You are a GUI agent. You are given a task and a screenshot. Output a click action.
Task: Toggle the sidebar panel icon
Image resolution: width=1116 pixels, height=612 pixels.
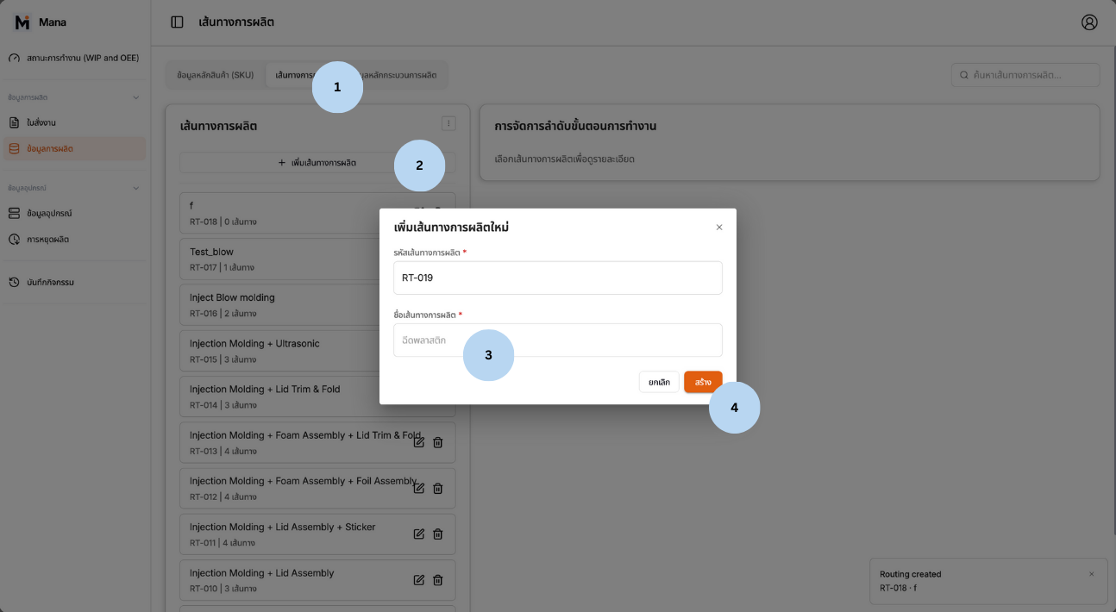point(177,22)
